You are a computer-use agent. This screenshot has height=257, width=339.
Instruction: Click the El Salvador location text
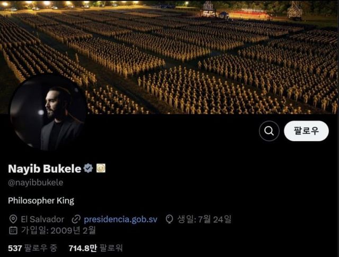tap(42, 219)
